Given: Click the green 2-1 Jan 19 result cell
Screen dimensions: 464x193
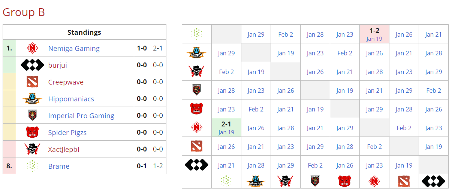Looking at the screenshot, I should click(x=226, y=128).
